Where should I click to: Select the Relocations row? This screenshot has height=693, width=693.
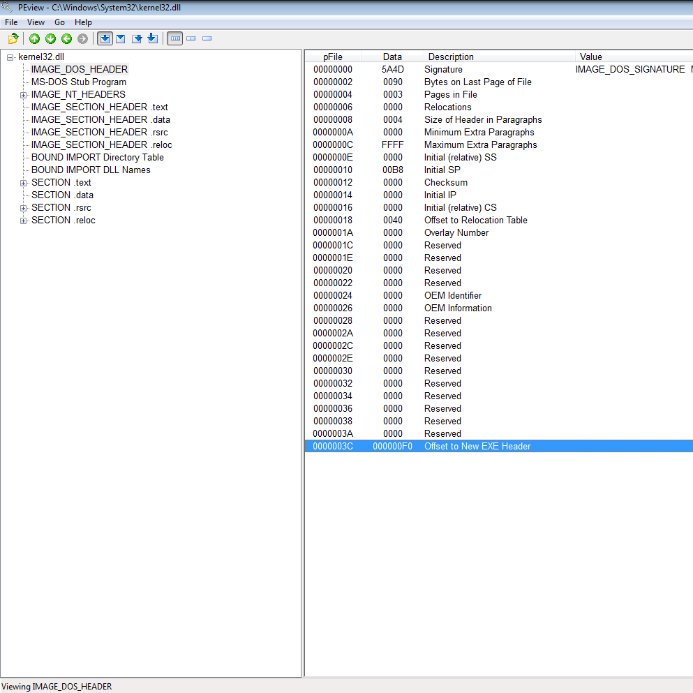tap(499, 107)
